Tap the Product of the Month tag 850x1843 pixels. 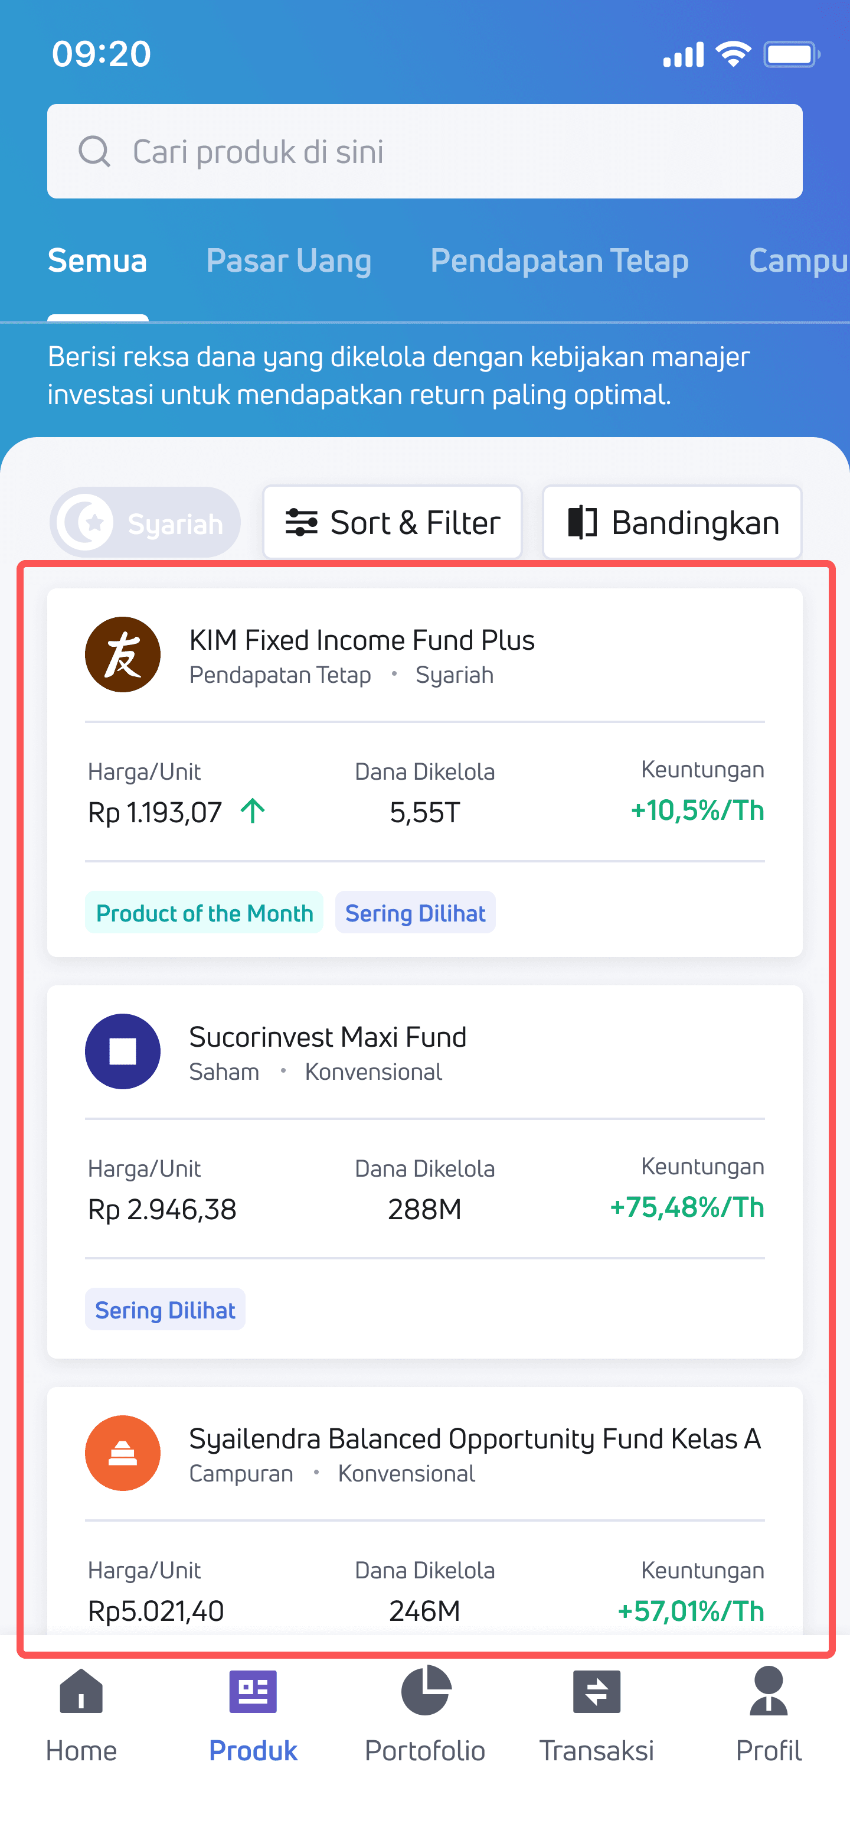tap(204, 913)
